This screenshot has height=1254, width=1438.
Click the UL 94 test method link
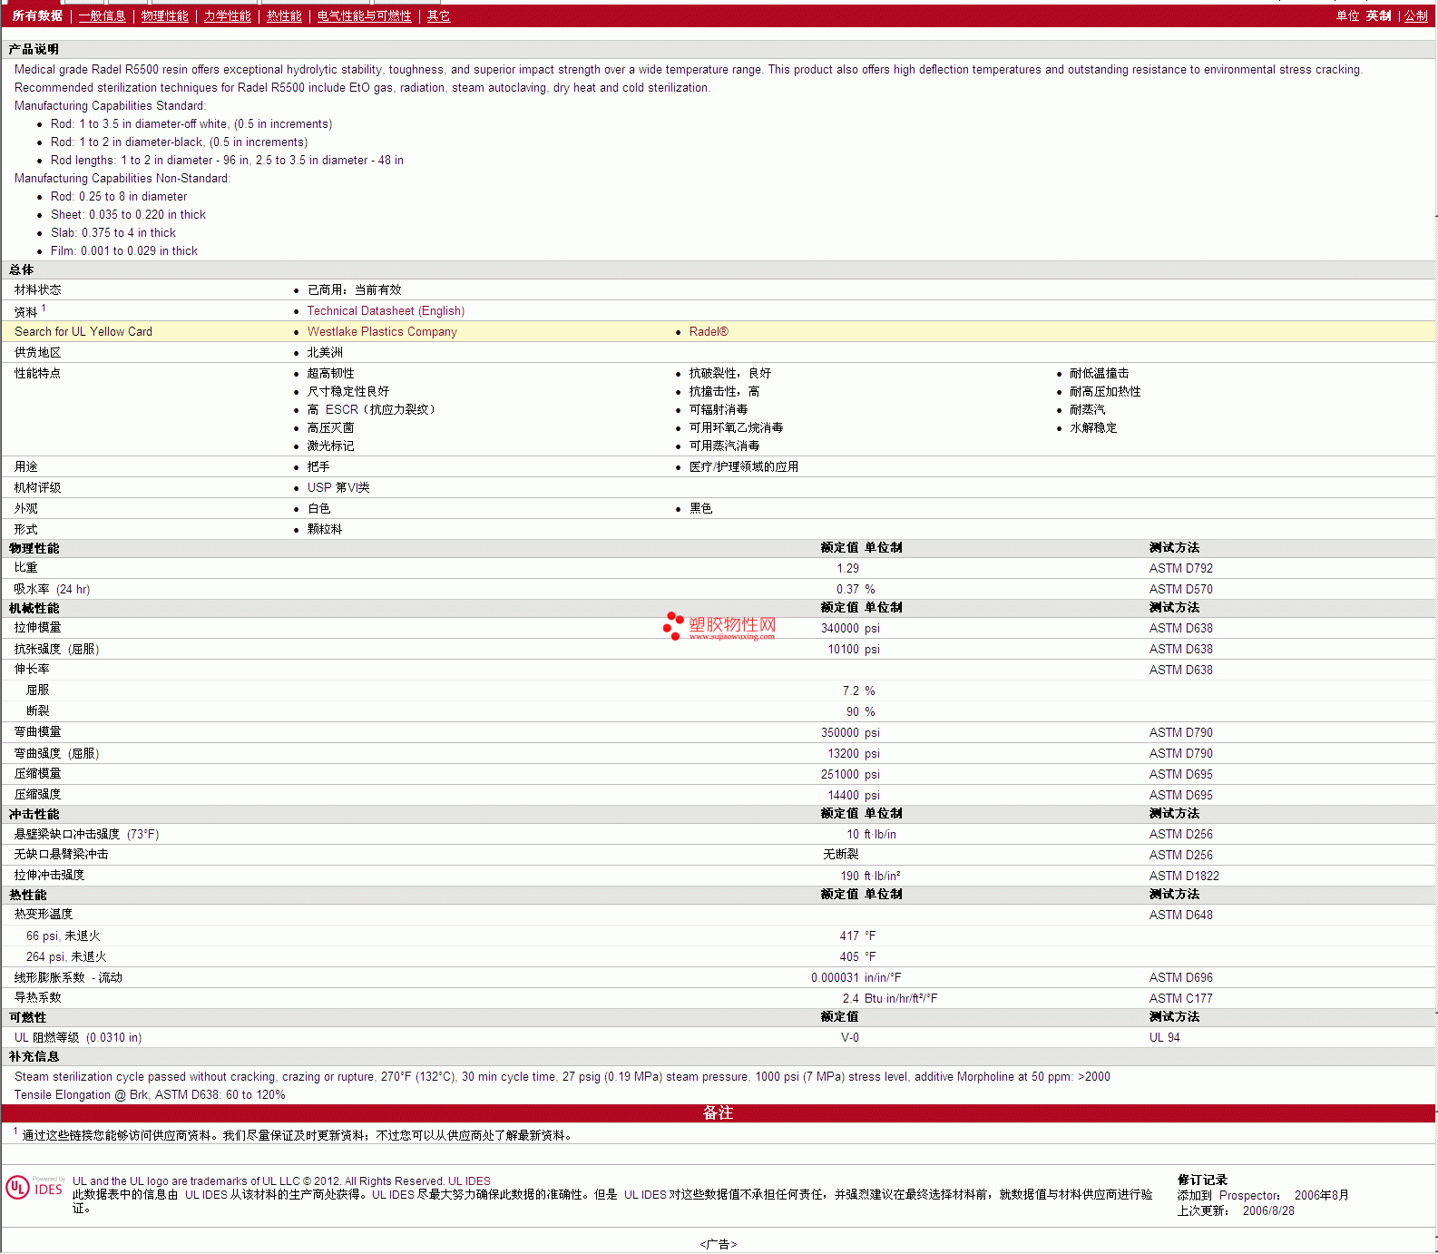(x=1164, y=1037)
